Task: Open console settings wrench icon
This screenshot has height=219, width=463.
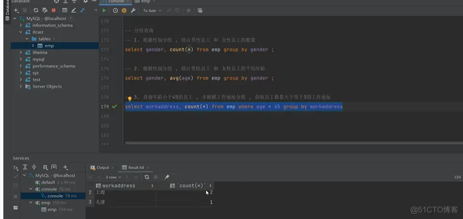Action: pos(133,11)
